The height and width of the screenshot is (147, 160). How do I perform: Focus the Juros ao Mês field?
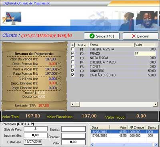point(36,135)
